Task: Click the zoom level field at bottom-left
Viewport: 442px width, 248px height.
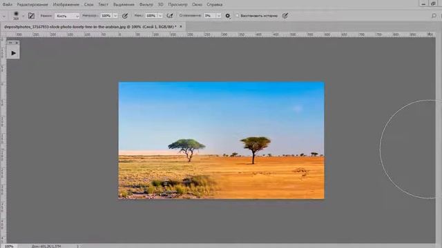Action: click(x=9, y=246)
